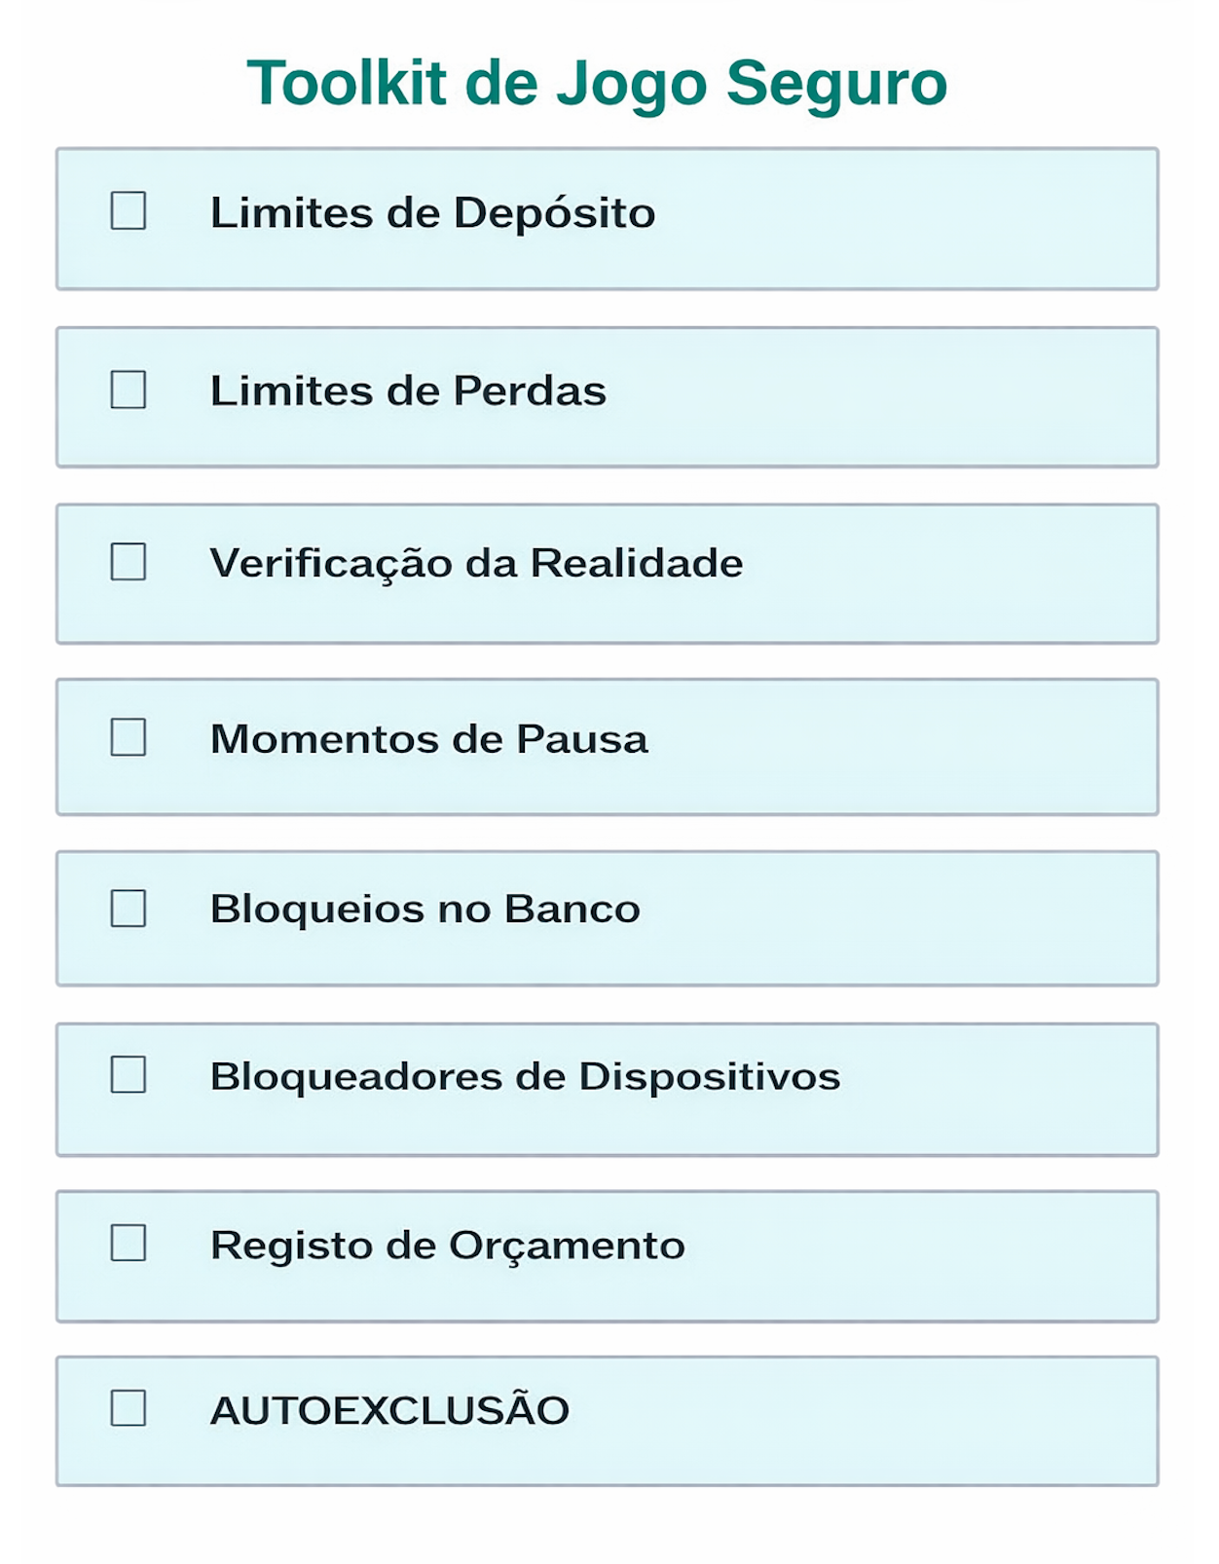The height and width of the screenshot is (1564, 1219).
Task: Select the Bloqueios no Banco label text
Action: (425, 910)
